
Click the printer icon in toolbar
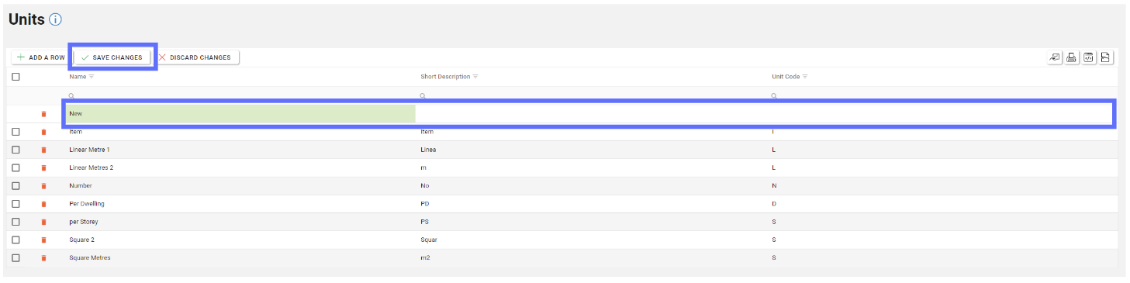(1072, 57)
